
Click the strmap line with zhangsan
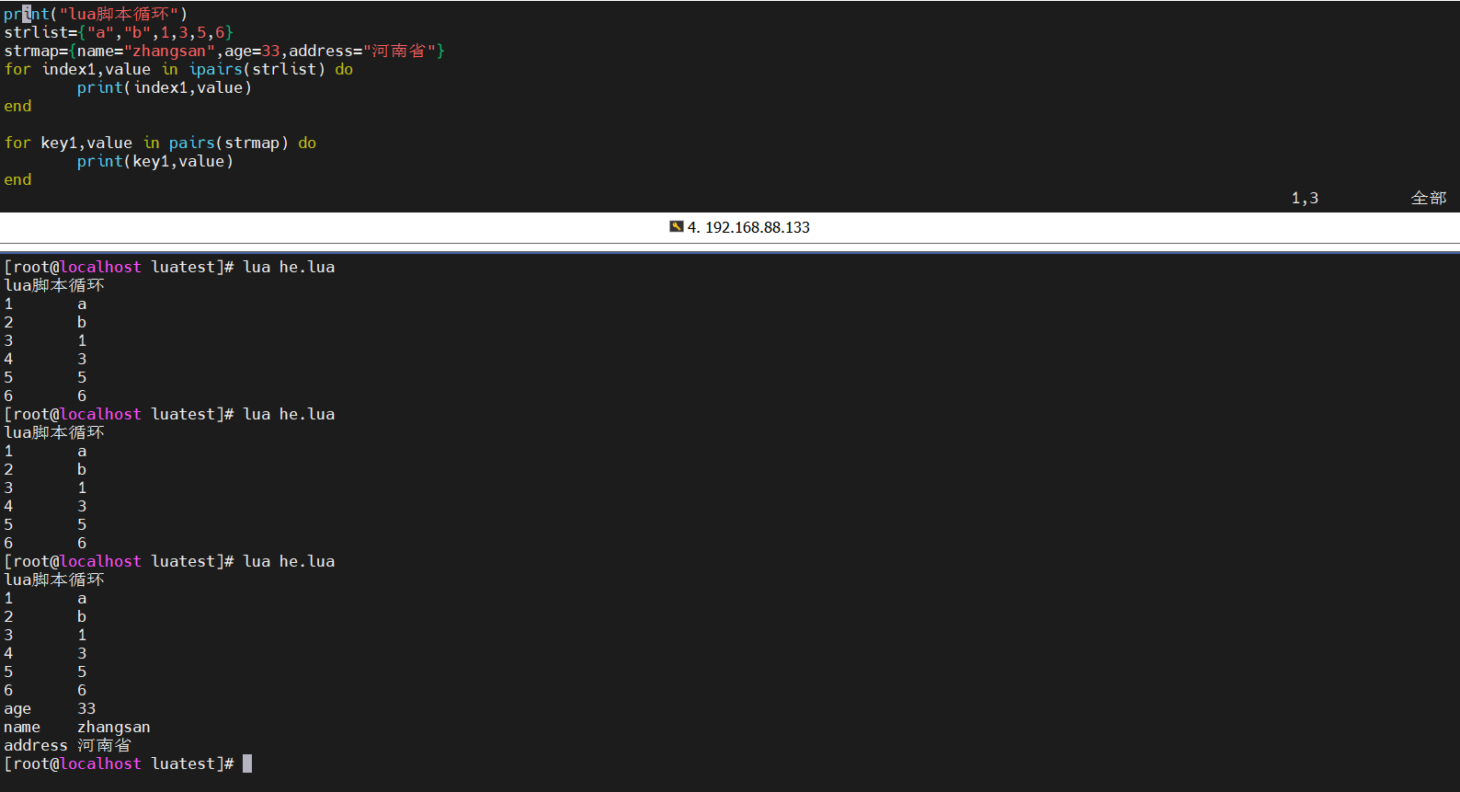pyautogui.click(x=224, y=51)
